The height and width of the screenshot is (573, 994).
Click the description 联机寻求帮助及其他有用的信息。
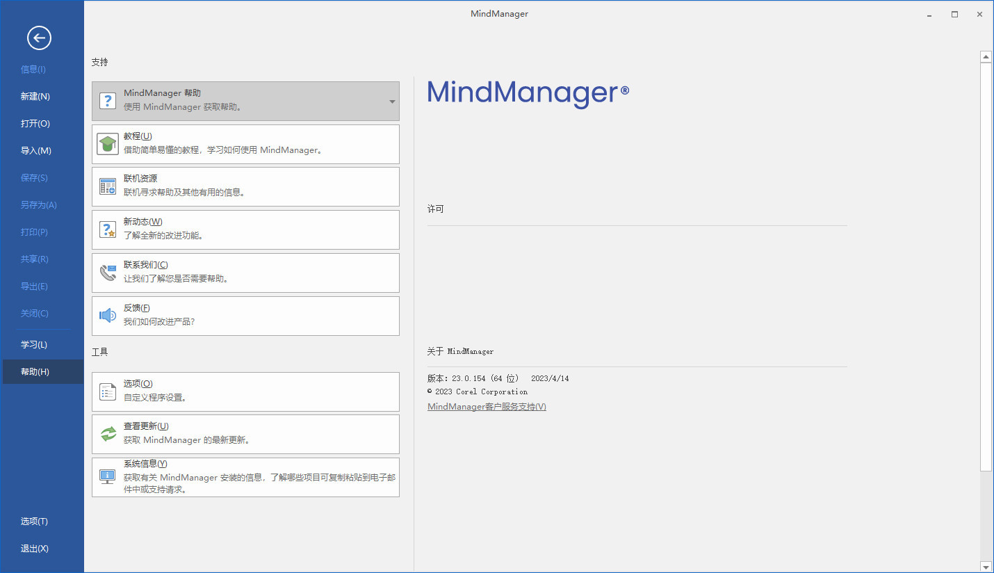184,193
